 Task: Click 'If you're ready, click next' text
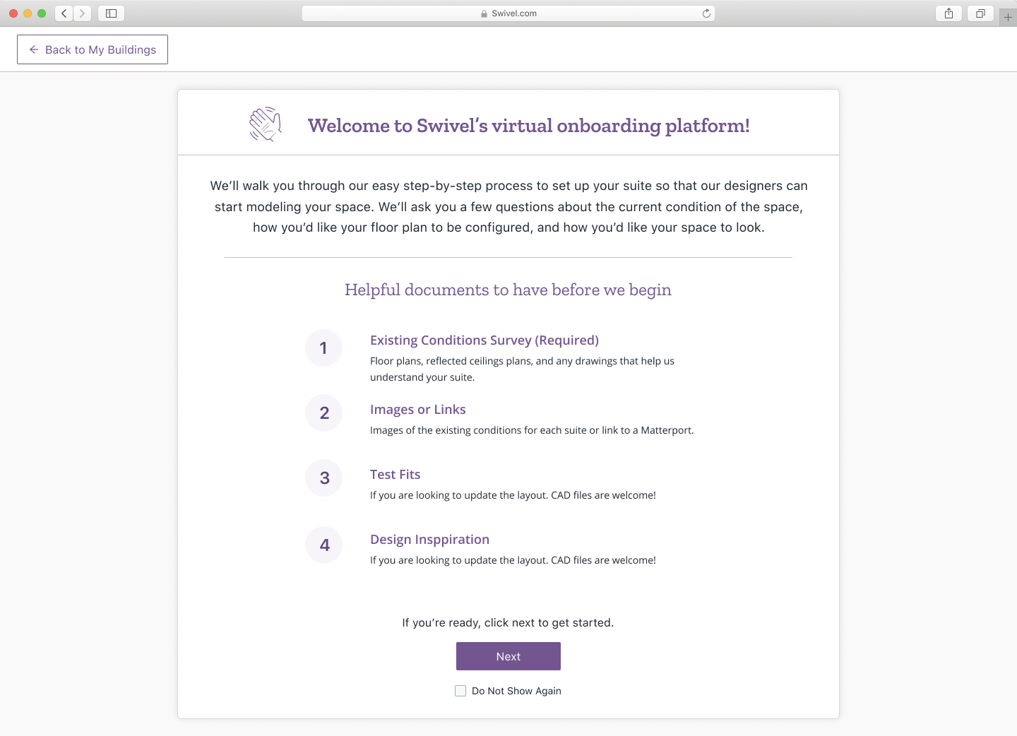(508, 622)
